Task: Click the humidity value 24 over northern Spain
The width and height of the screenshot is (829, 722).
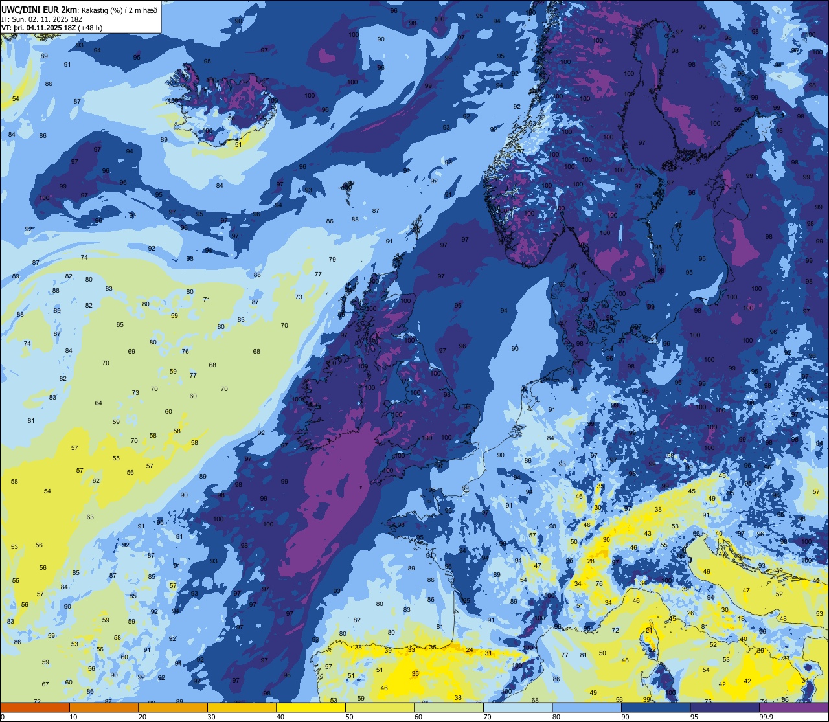Action: coord(470,649)
